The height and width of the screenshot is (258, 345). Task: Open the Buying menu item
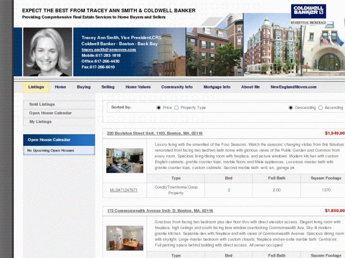84,87
